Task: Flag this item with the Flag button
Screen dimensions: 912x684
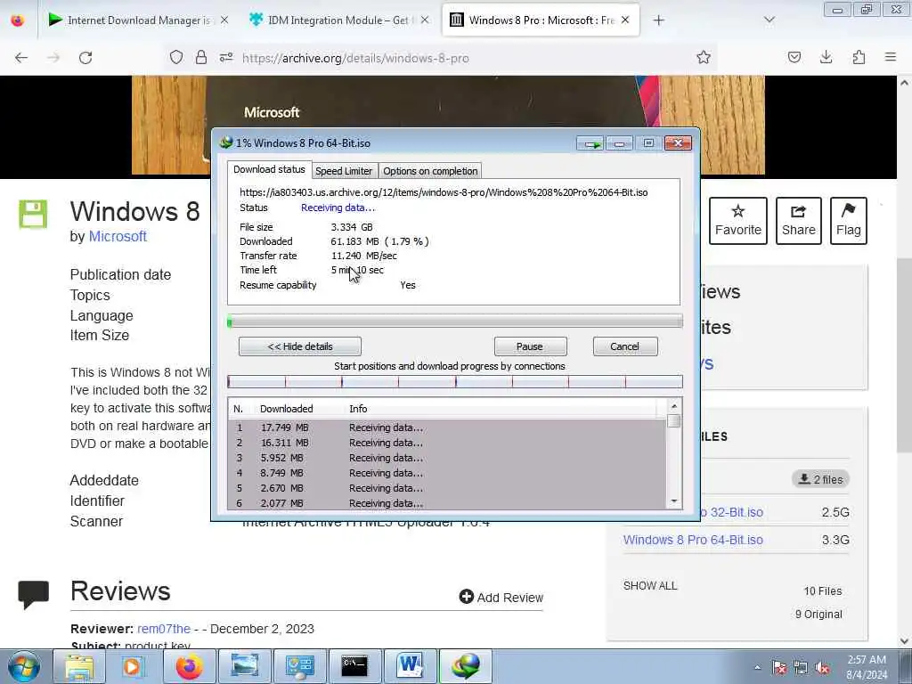Action: pyautogui.click(x=849, y=221)
